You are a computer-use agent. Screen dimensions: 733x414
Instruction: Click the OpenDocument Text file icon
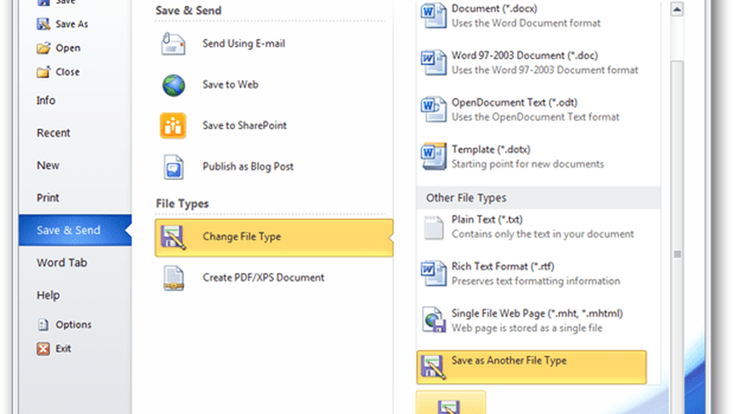coord(433,110)
